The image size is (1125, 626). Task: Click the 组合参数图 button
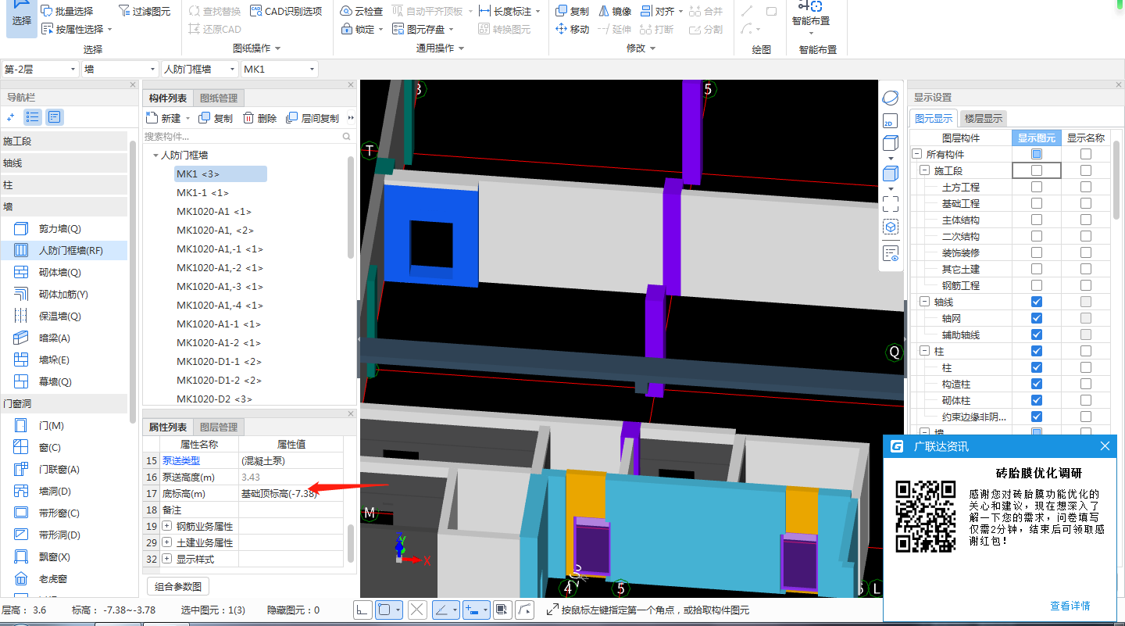coord(178,587)
